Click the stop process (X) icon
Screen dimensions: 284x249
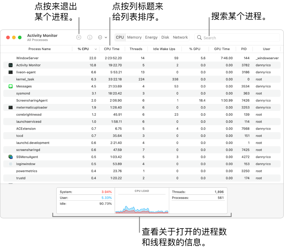(79, 37)
